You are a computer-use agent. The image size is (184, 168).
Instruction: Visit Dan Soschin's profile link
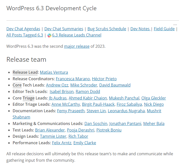96,123
